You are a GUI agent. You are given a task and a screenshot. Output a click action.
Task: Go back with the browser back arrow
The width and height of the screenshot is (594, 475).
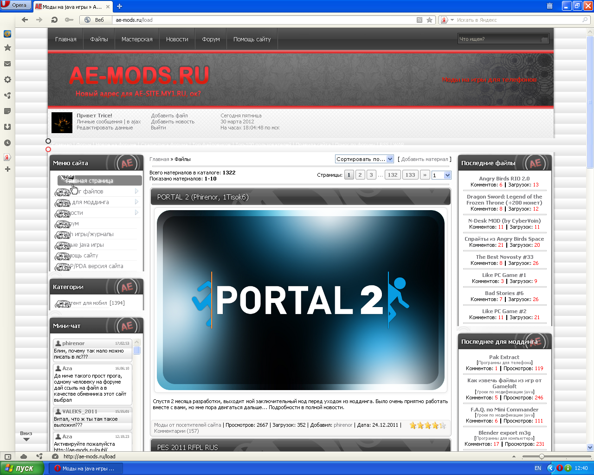[25, 20]
